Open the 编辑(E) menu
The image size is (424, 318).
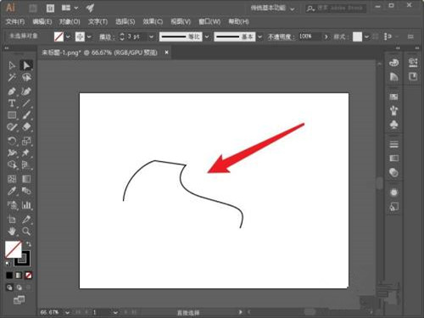click(42, 22)
